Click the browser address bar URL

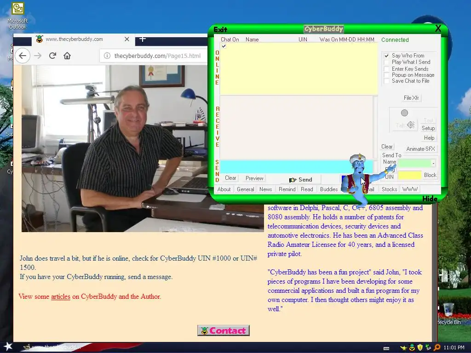(157, 56)
